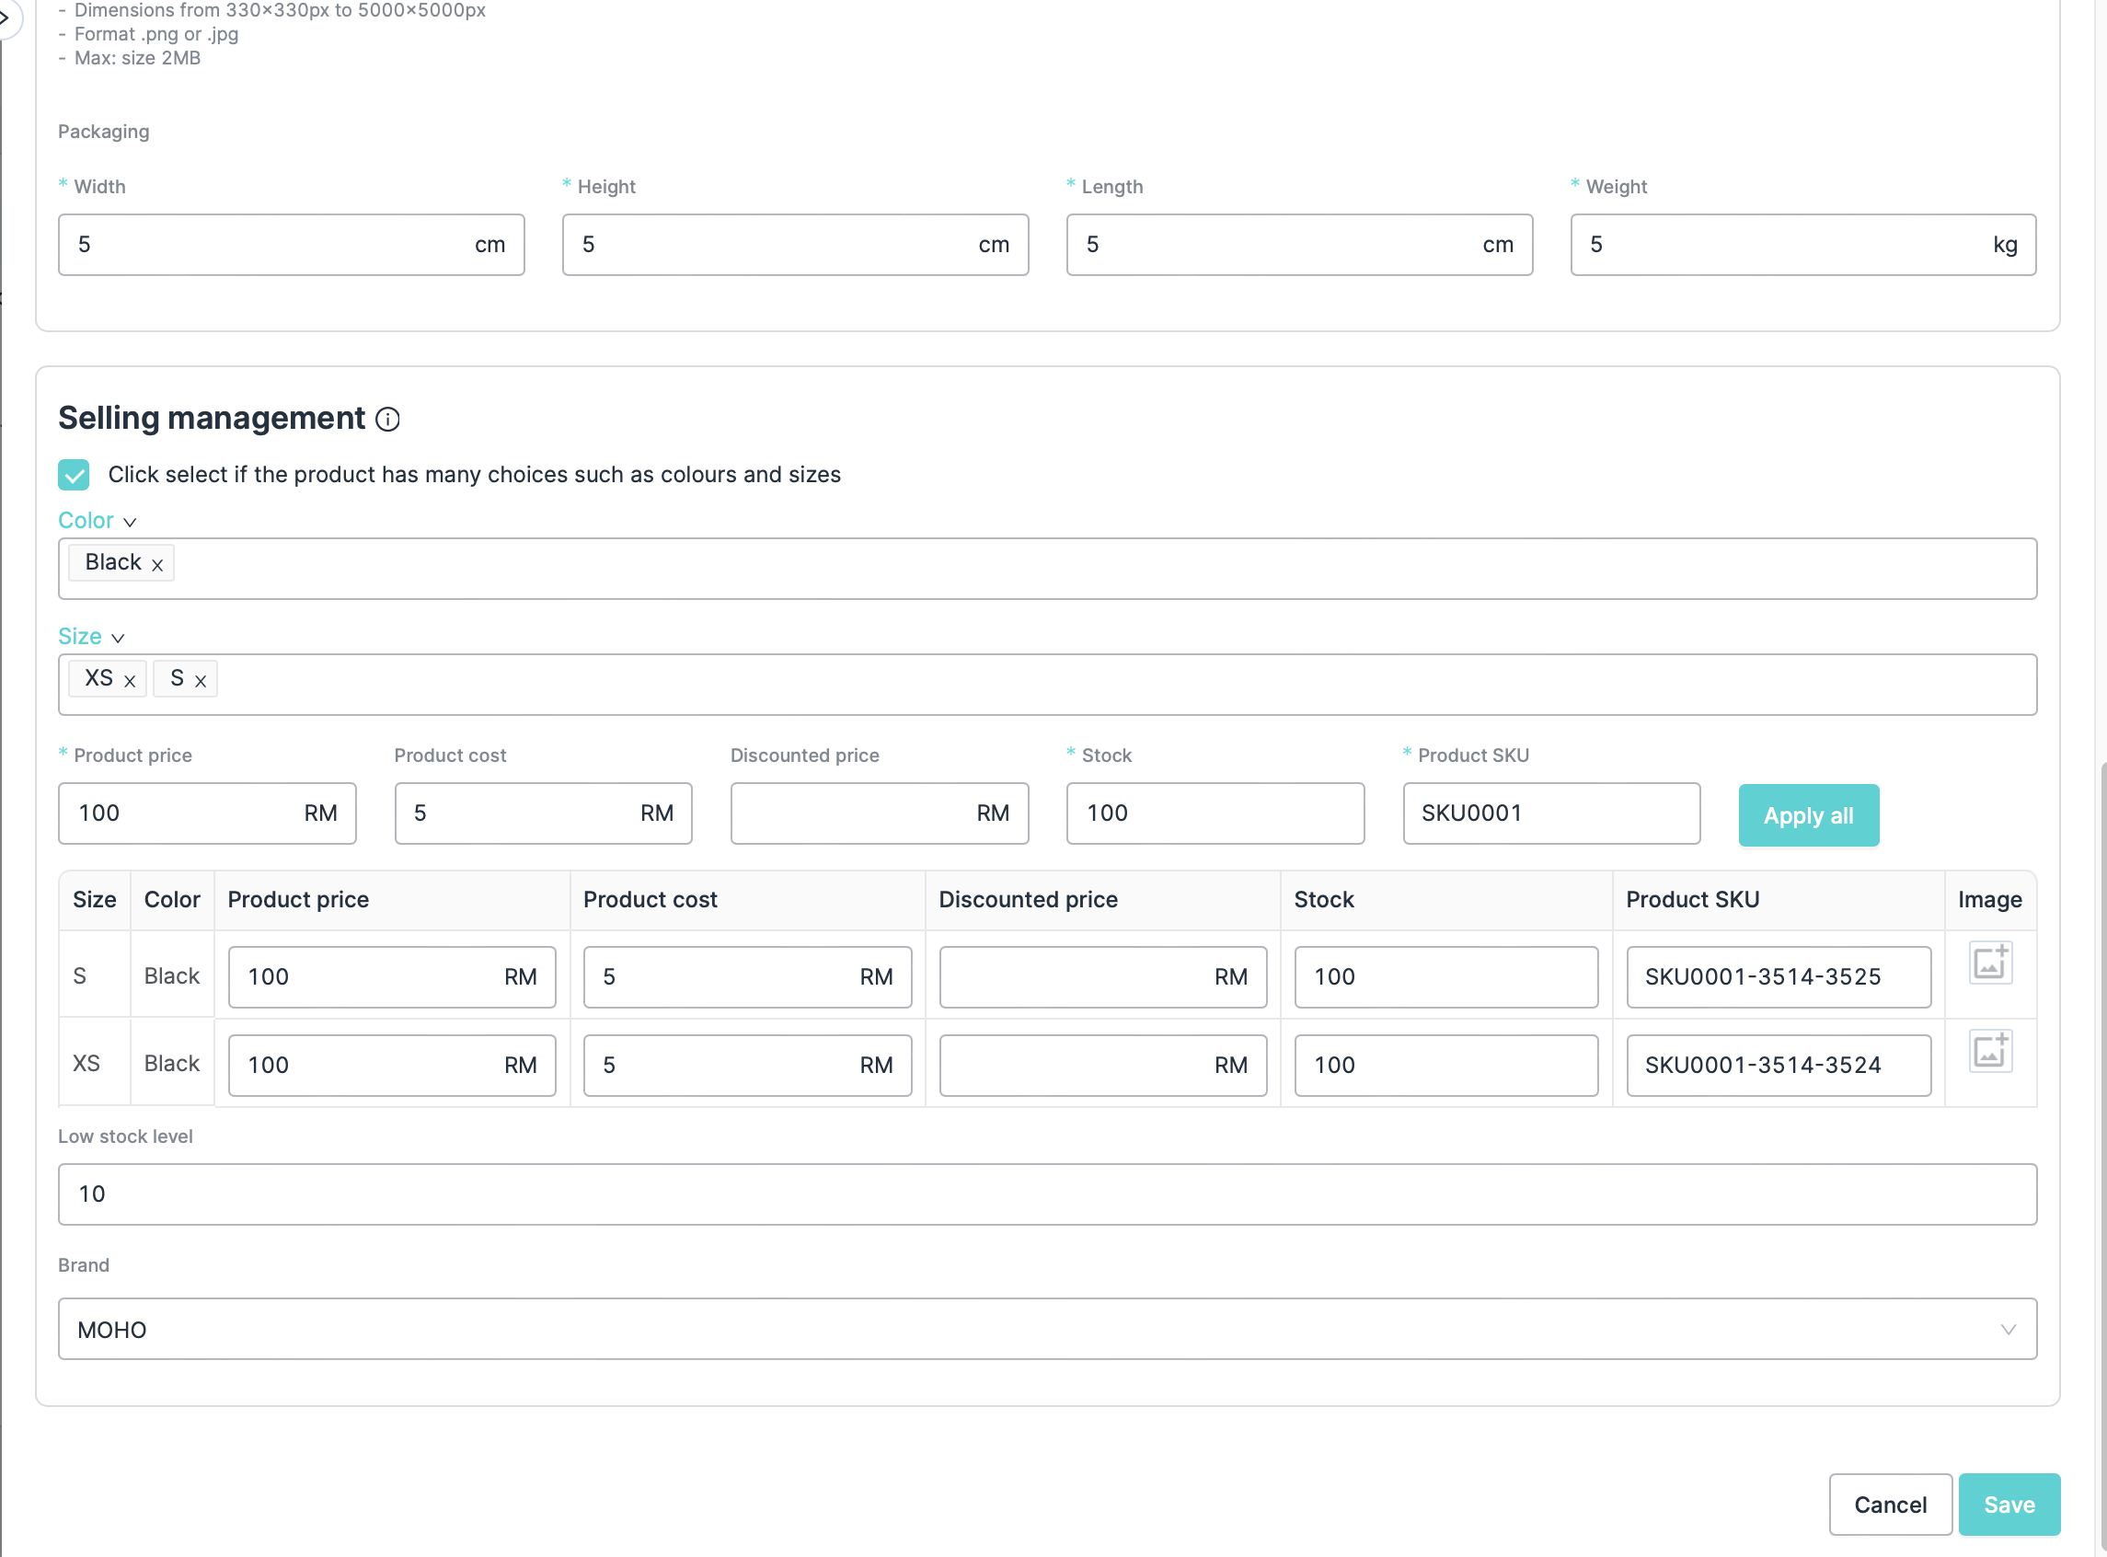Upload image for size S variant
Viewport: 2107px width, 1557px height.
[1990, 963]
